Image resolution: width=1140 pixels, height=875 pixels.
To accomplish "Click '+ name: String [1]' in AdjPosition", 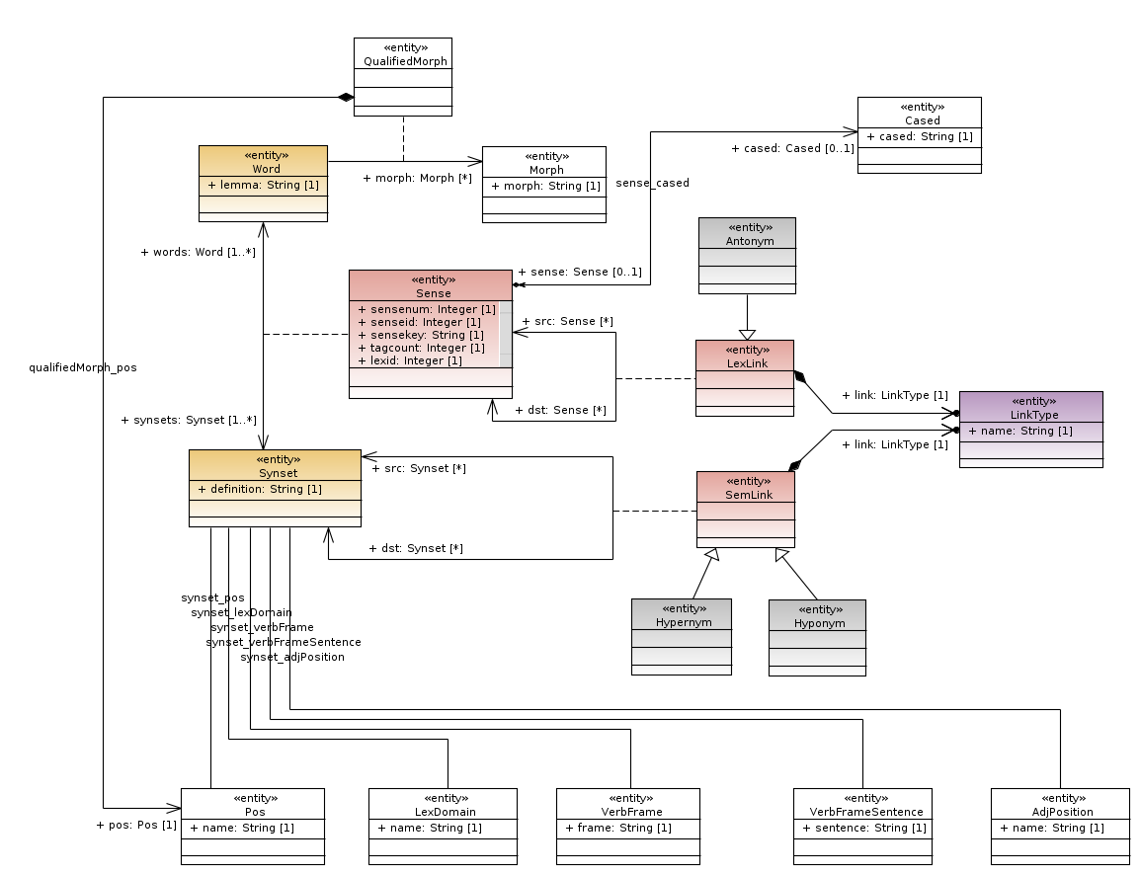I will point(1052,829).
